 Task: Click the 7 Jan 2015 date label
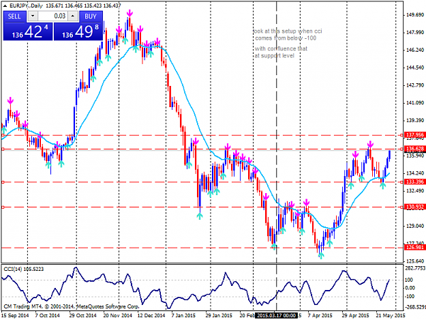click(x=183, y=315)
